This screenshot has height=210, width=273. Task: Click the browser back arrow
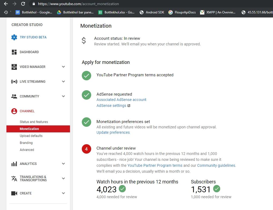[x=6, y=4]
